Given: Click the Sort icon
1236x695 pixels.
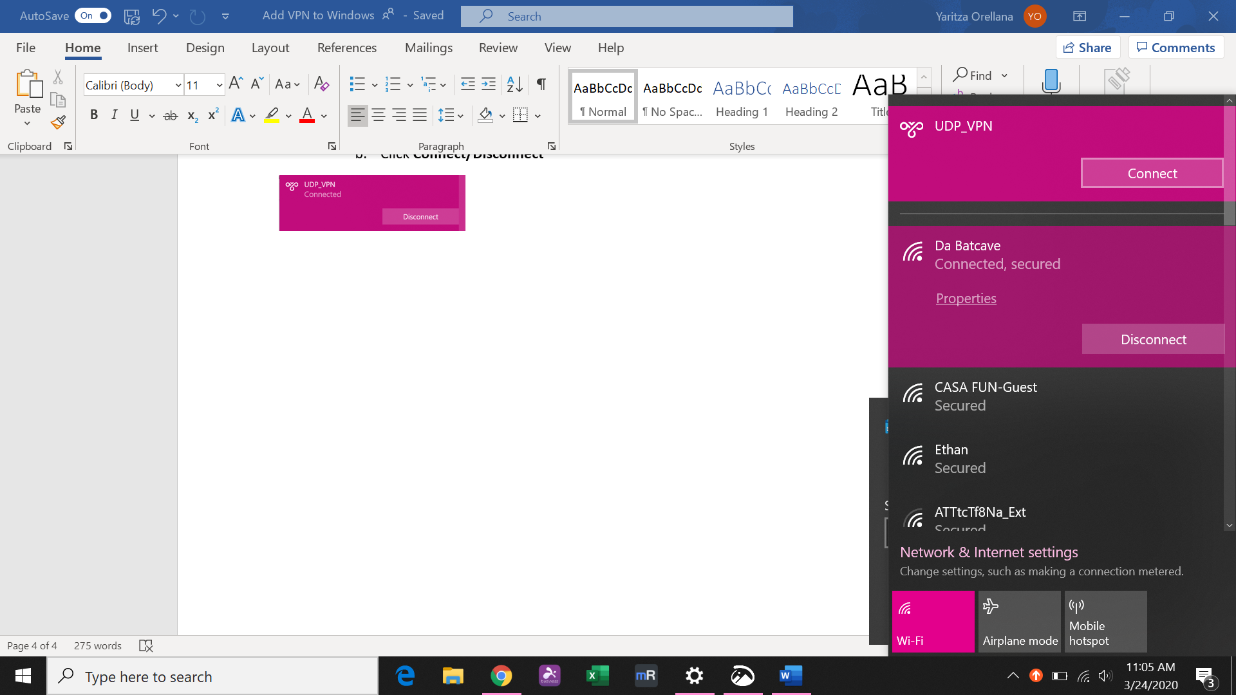Looking at the screenshot, I should tap(515, 84).
